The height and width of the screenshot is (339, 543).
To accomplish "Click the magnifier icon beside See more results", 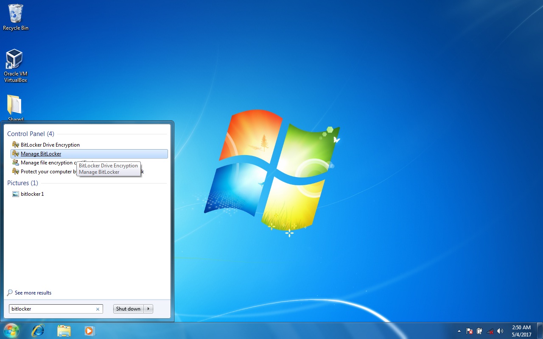I will coord(10,293).
